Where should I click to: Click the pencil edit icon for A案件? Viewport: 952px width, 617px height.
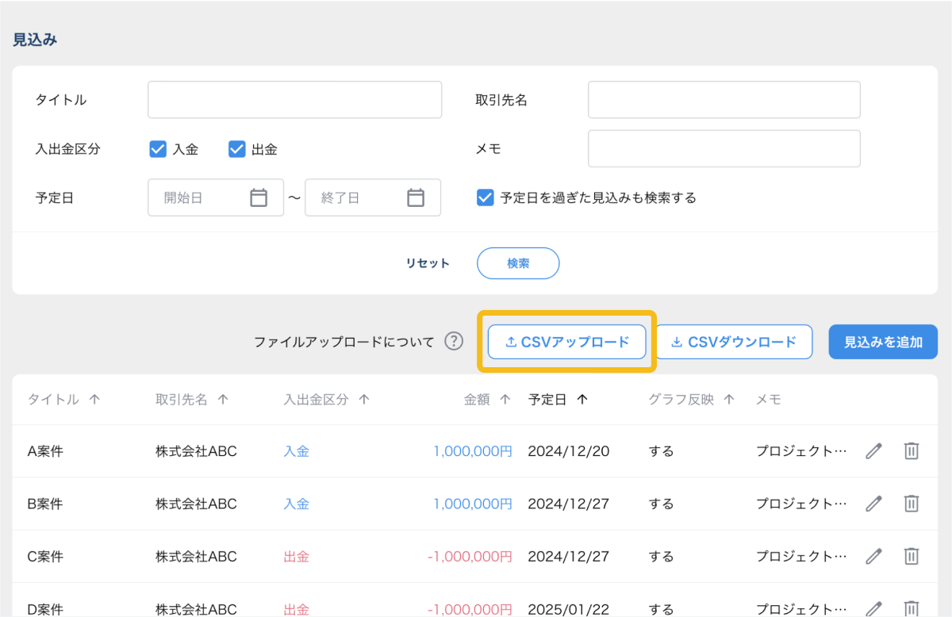pos(873,451)
